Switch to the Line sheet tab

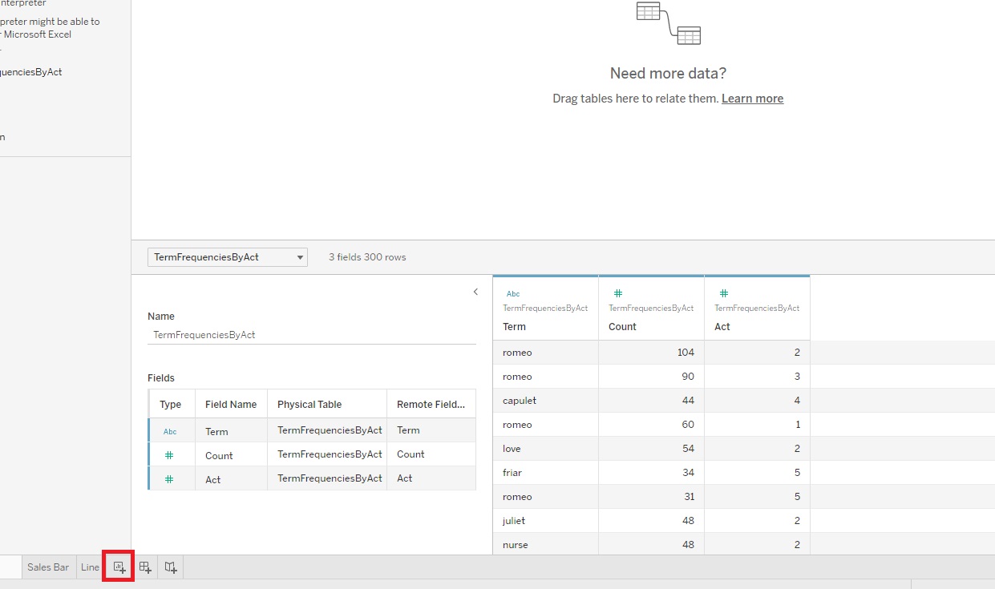(x=89, y=567)
